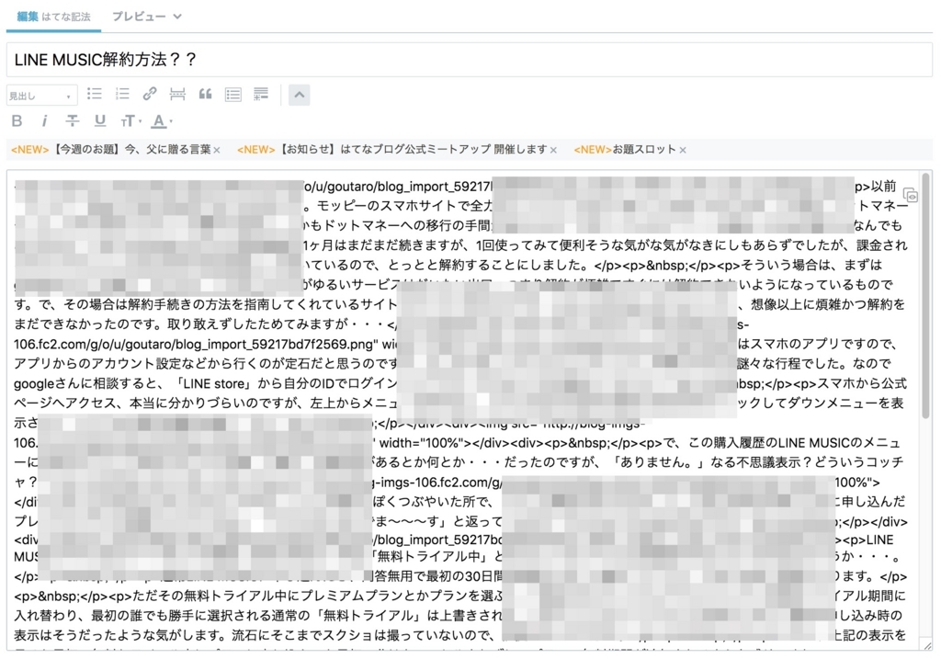Click text 「LINE store」から自分のIDでログイン
The height and width of the screenshot is (659, 941).
coord(285,383)
